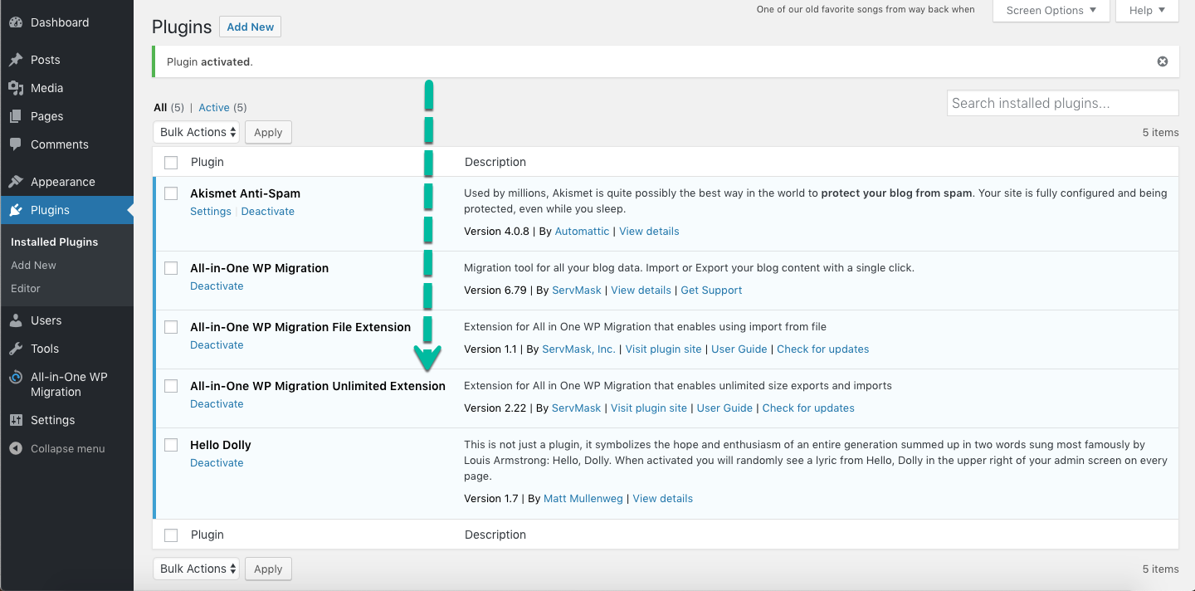Open Media via its sidebar icon

click(x=16, y=88)
